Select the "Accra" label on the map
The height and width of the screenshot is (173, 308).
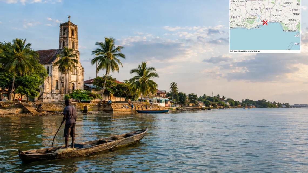pyautogui.click(x=257, y=28)
